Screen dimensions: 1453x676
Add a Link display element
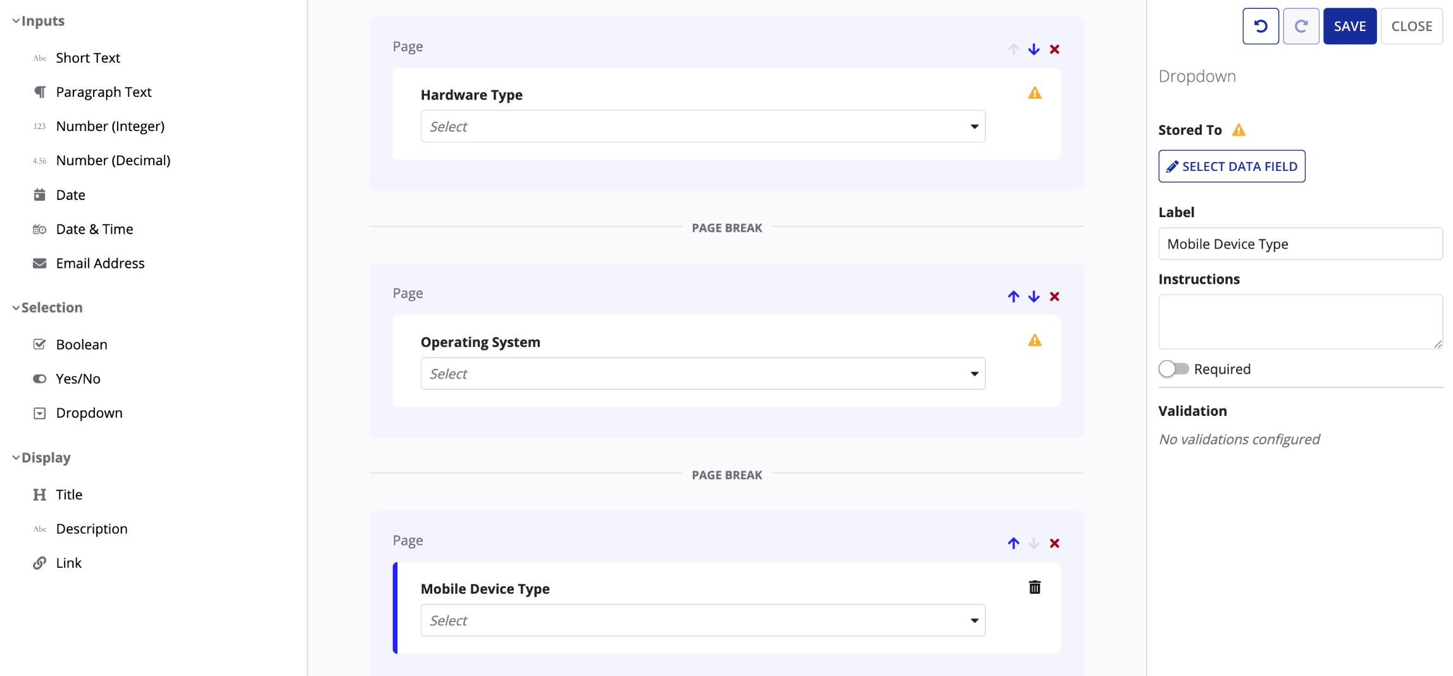(x=57, y=563)
